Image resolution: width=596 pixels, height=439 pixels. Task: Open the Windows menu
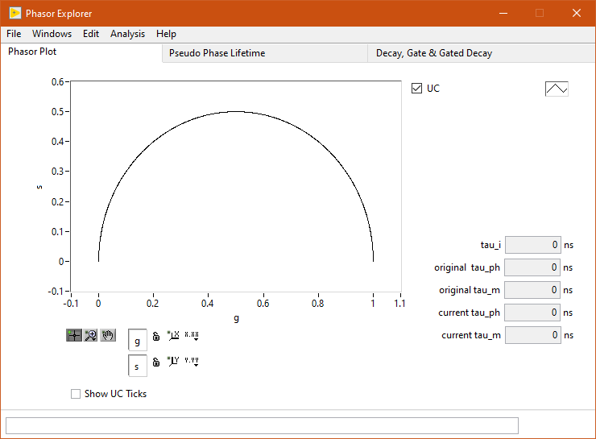point(52,34)
